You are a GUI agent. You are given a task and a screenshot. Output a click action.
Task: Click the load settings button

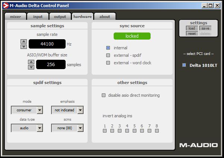click(x=192, y=28)
